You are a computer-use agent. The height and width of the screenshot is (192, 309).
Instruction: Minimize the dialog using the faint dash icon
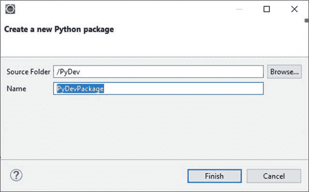(x=239, y=9)
